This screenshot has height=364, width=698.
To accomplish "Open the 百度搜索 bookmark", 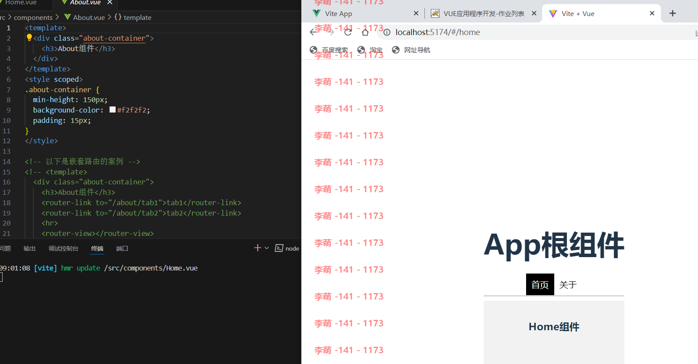I will 329,50.
